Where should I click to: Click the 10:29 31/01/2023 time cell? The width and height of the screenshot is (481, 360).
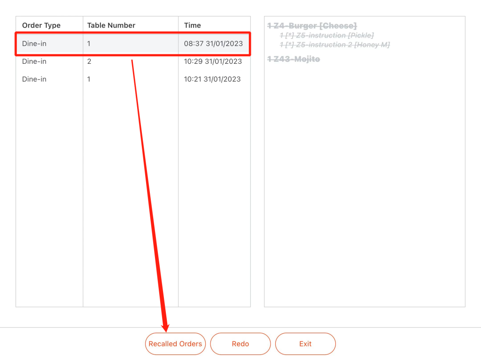coord(213,61)
